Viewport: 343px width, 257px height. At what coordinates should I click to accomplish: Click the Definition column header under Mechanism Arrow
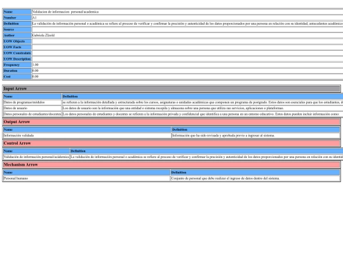(x=255, y=173)
